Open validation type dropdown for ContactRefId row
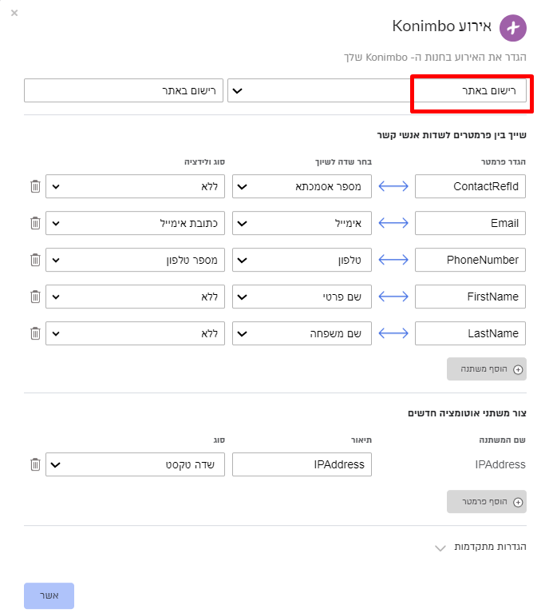 (135, 186)
